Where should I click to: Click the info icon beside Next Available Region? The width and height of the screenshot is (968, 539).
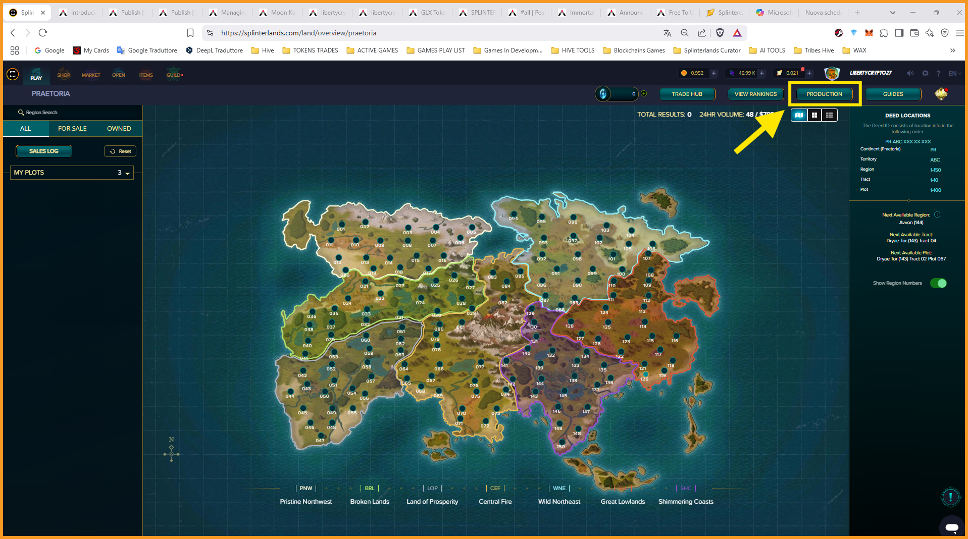tap(937, 214)
